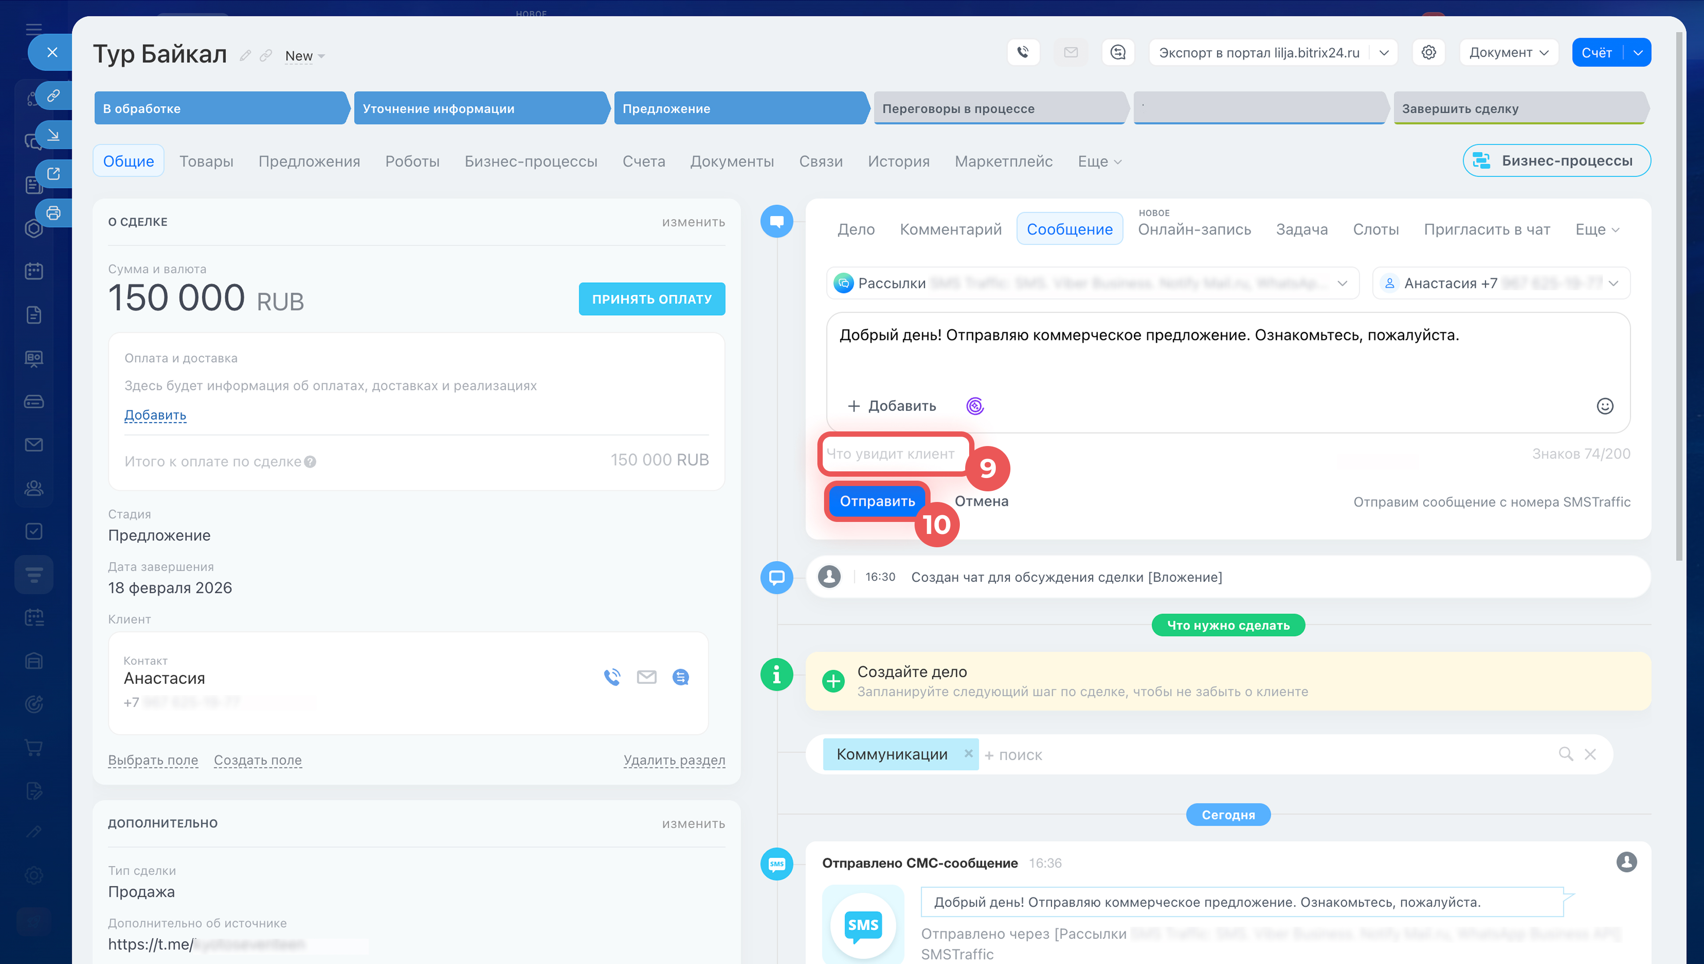1704x964 pixels.
Task: Click the CoPilot AI icon near Добавить
Action: 974,406
